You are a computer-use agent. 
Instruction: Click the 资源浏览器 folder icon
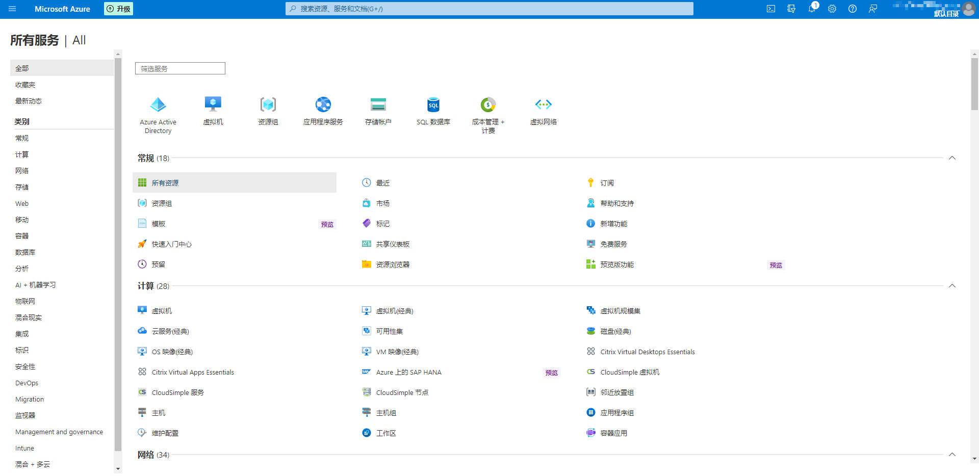(x=367, y=264)
